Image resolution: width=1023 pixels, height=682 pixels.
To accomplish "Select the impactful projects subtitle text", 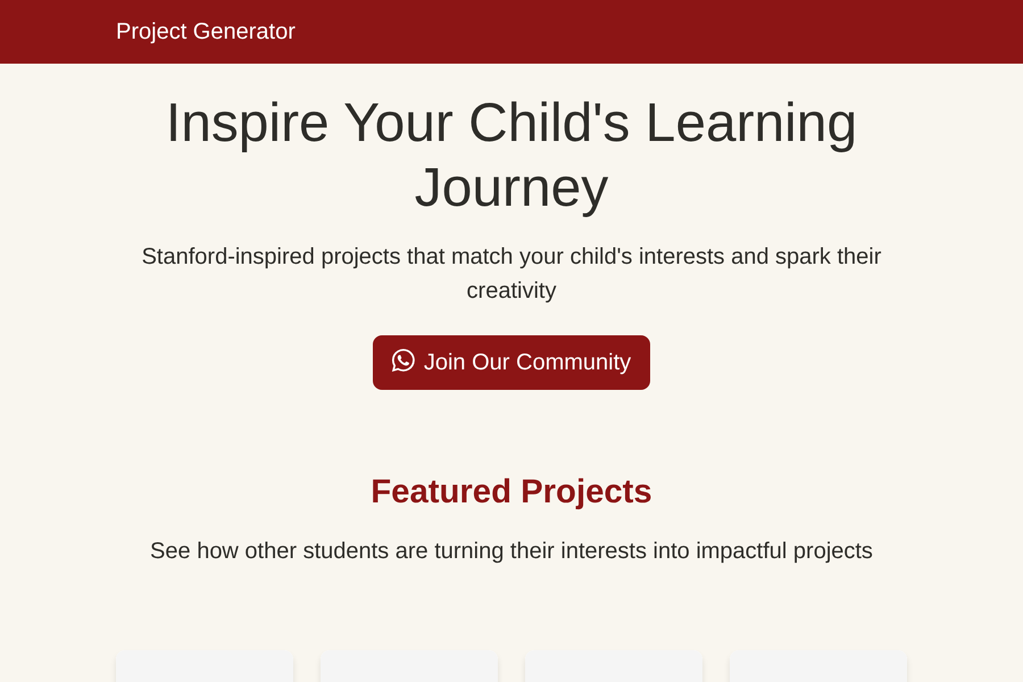I will 511,550.
